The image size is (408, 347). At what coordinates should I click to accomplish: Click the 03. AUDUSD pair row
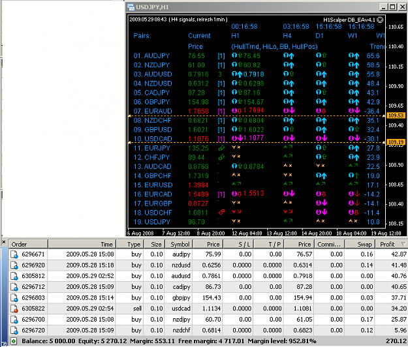pyautogui.click(x=257, y=74)
